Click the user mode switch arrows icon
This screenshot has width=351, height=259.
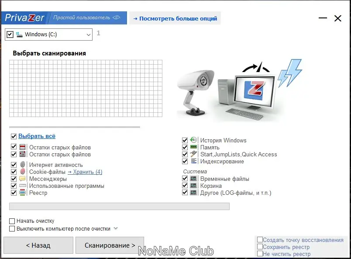(117, 17)
